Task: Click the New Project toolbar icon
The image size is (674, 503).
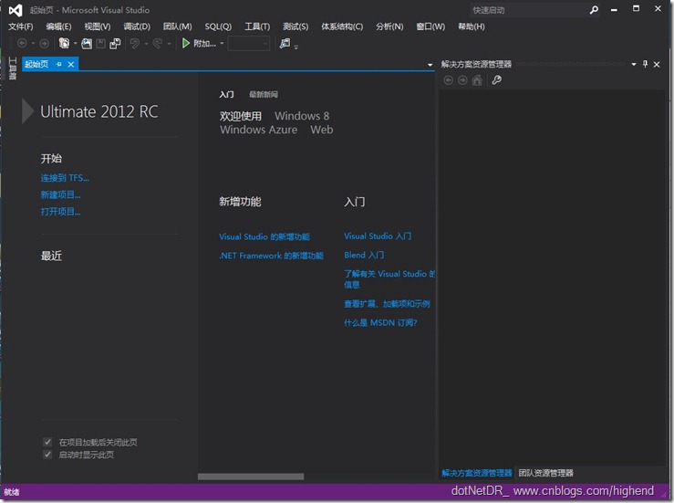Action: (64, 44)
